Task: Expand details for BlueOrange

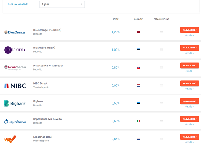Action: (x=189, y=35)
